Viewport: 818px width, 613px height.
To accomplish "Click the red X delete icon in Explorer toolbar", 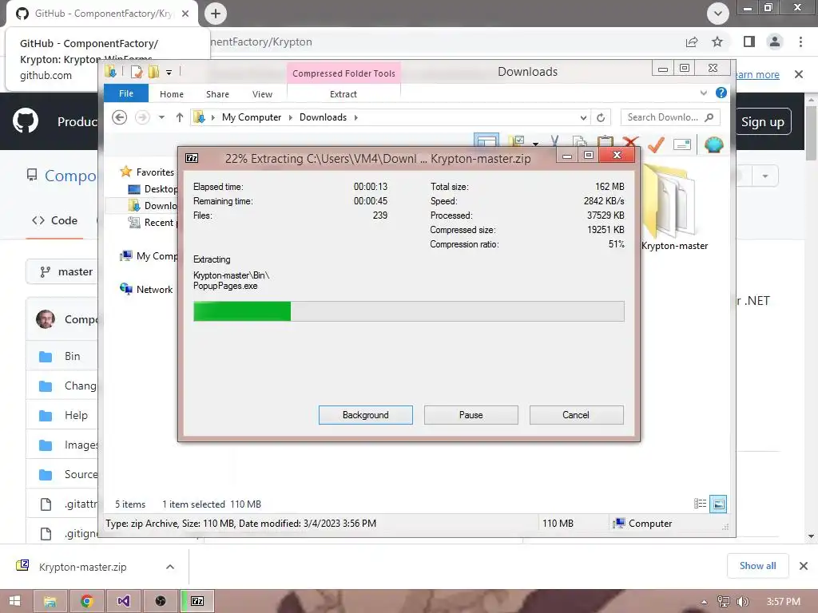I will (x=631, y=141).
